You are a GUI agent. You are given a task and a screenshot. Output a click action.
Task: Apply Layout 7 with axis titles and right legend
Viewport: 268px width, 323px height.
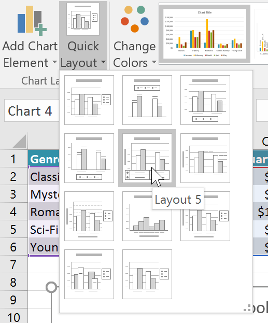point(89,216)
